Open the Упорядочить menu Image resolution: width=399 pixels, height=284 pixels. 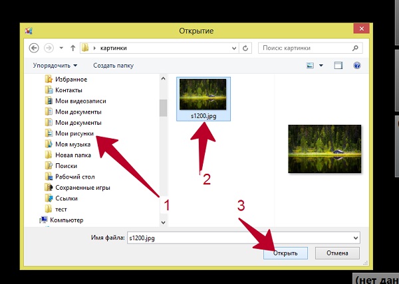[x=55, y=66]
